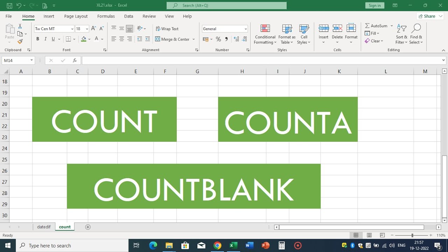Open Find & Select options
The image size is (448, 252).
(416, 34)
